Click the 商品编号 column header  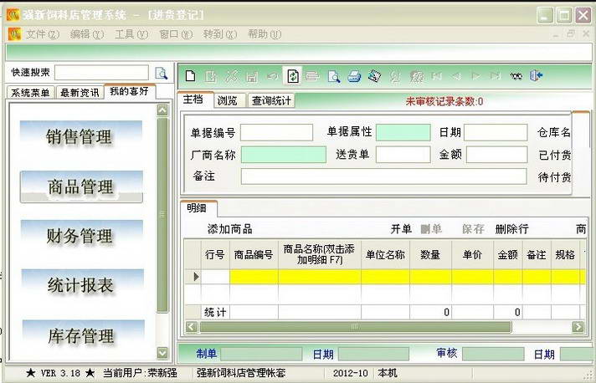click(254, 255)
